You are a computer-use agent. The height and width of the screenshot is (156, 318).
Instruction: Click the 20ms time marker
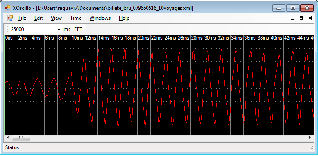tap(144, 38)
